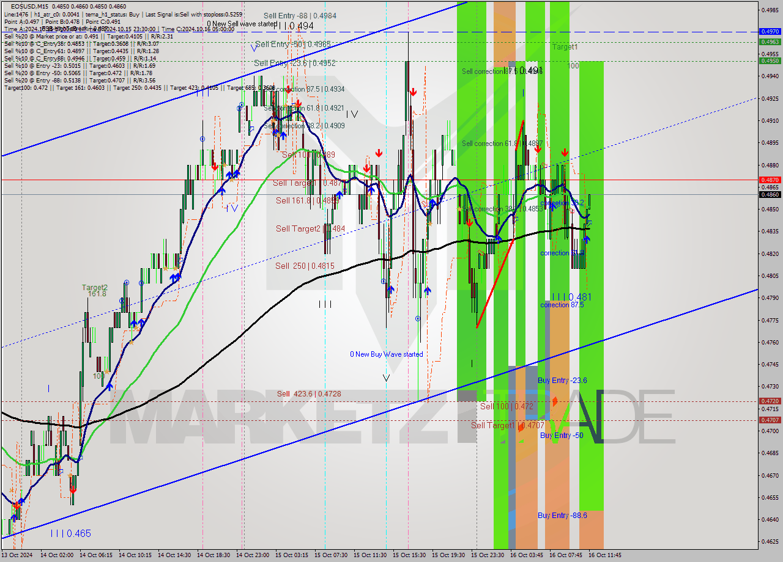Click the blue 'correction 87.5' label

click(x=562, y=305)
